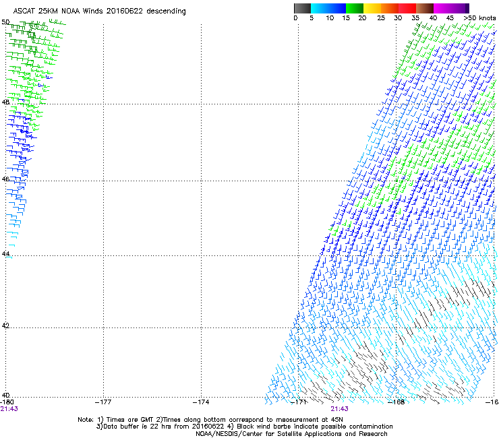Click the '45' label under the color bar
This screenshot has width=499, height=438.
coord(450,18)
